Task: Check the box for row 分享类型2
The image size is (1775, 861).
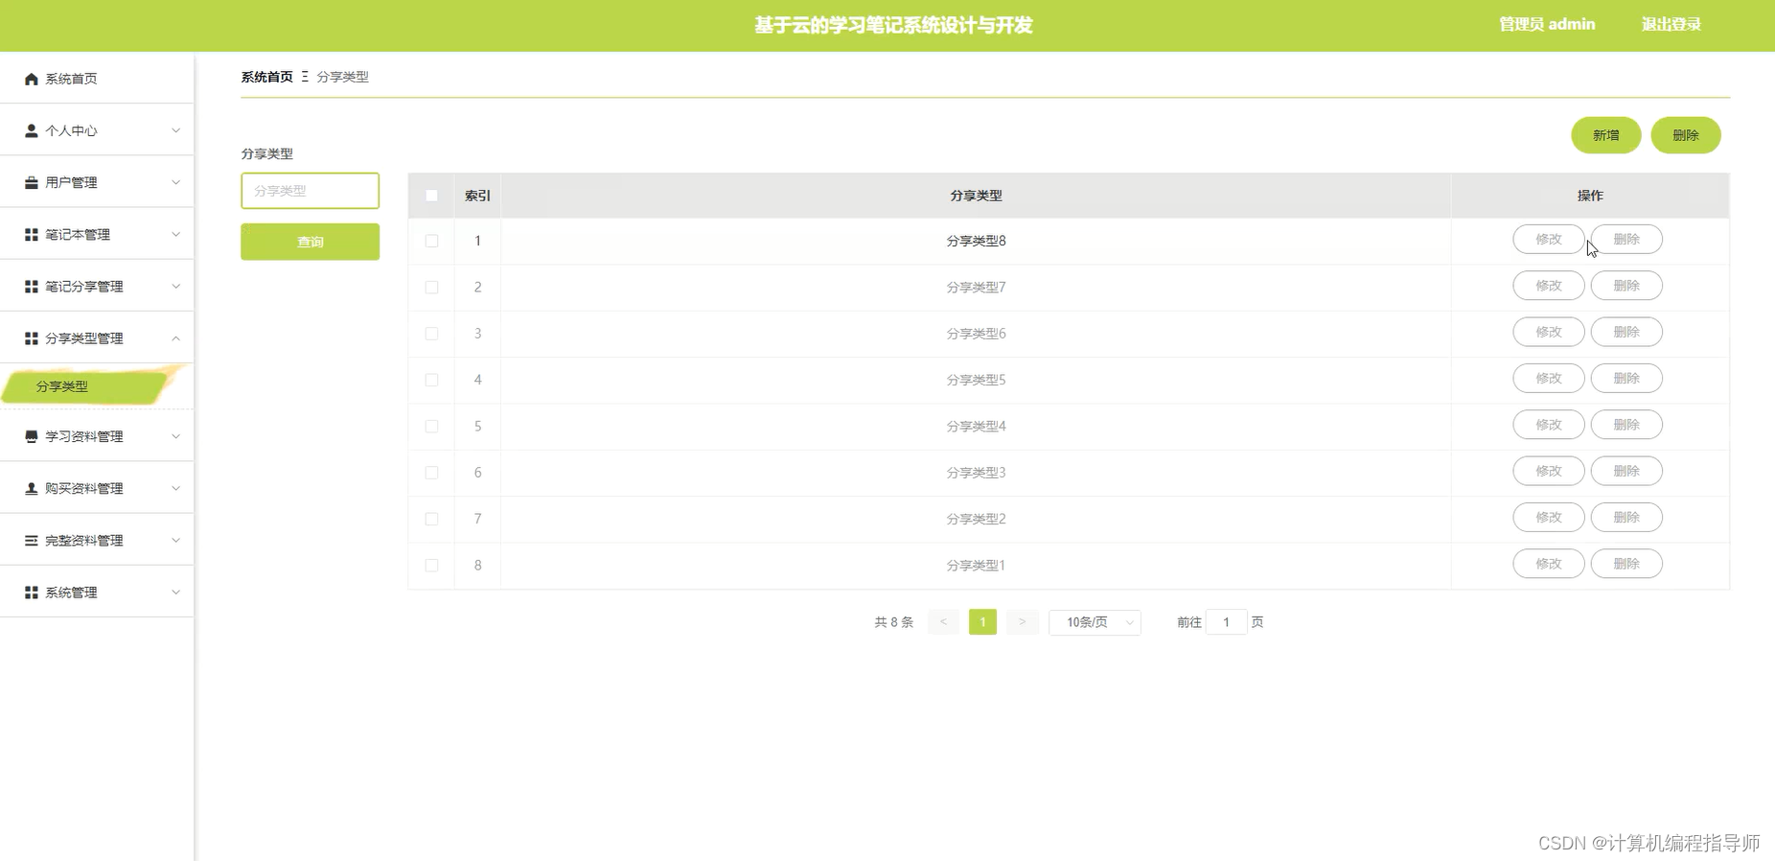Action: click(431, 519)
